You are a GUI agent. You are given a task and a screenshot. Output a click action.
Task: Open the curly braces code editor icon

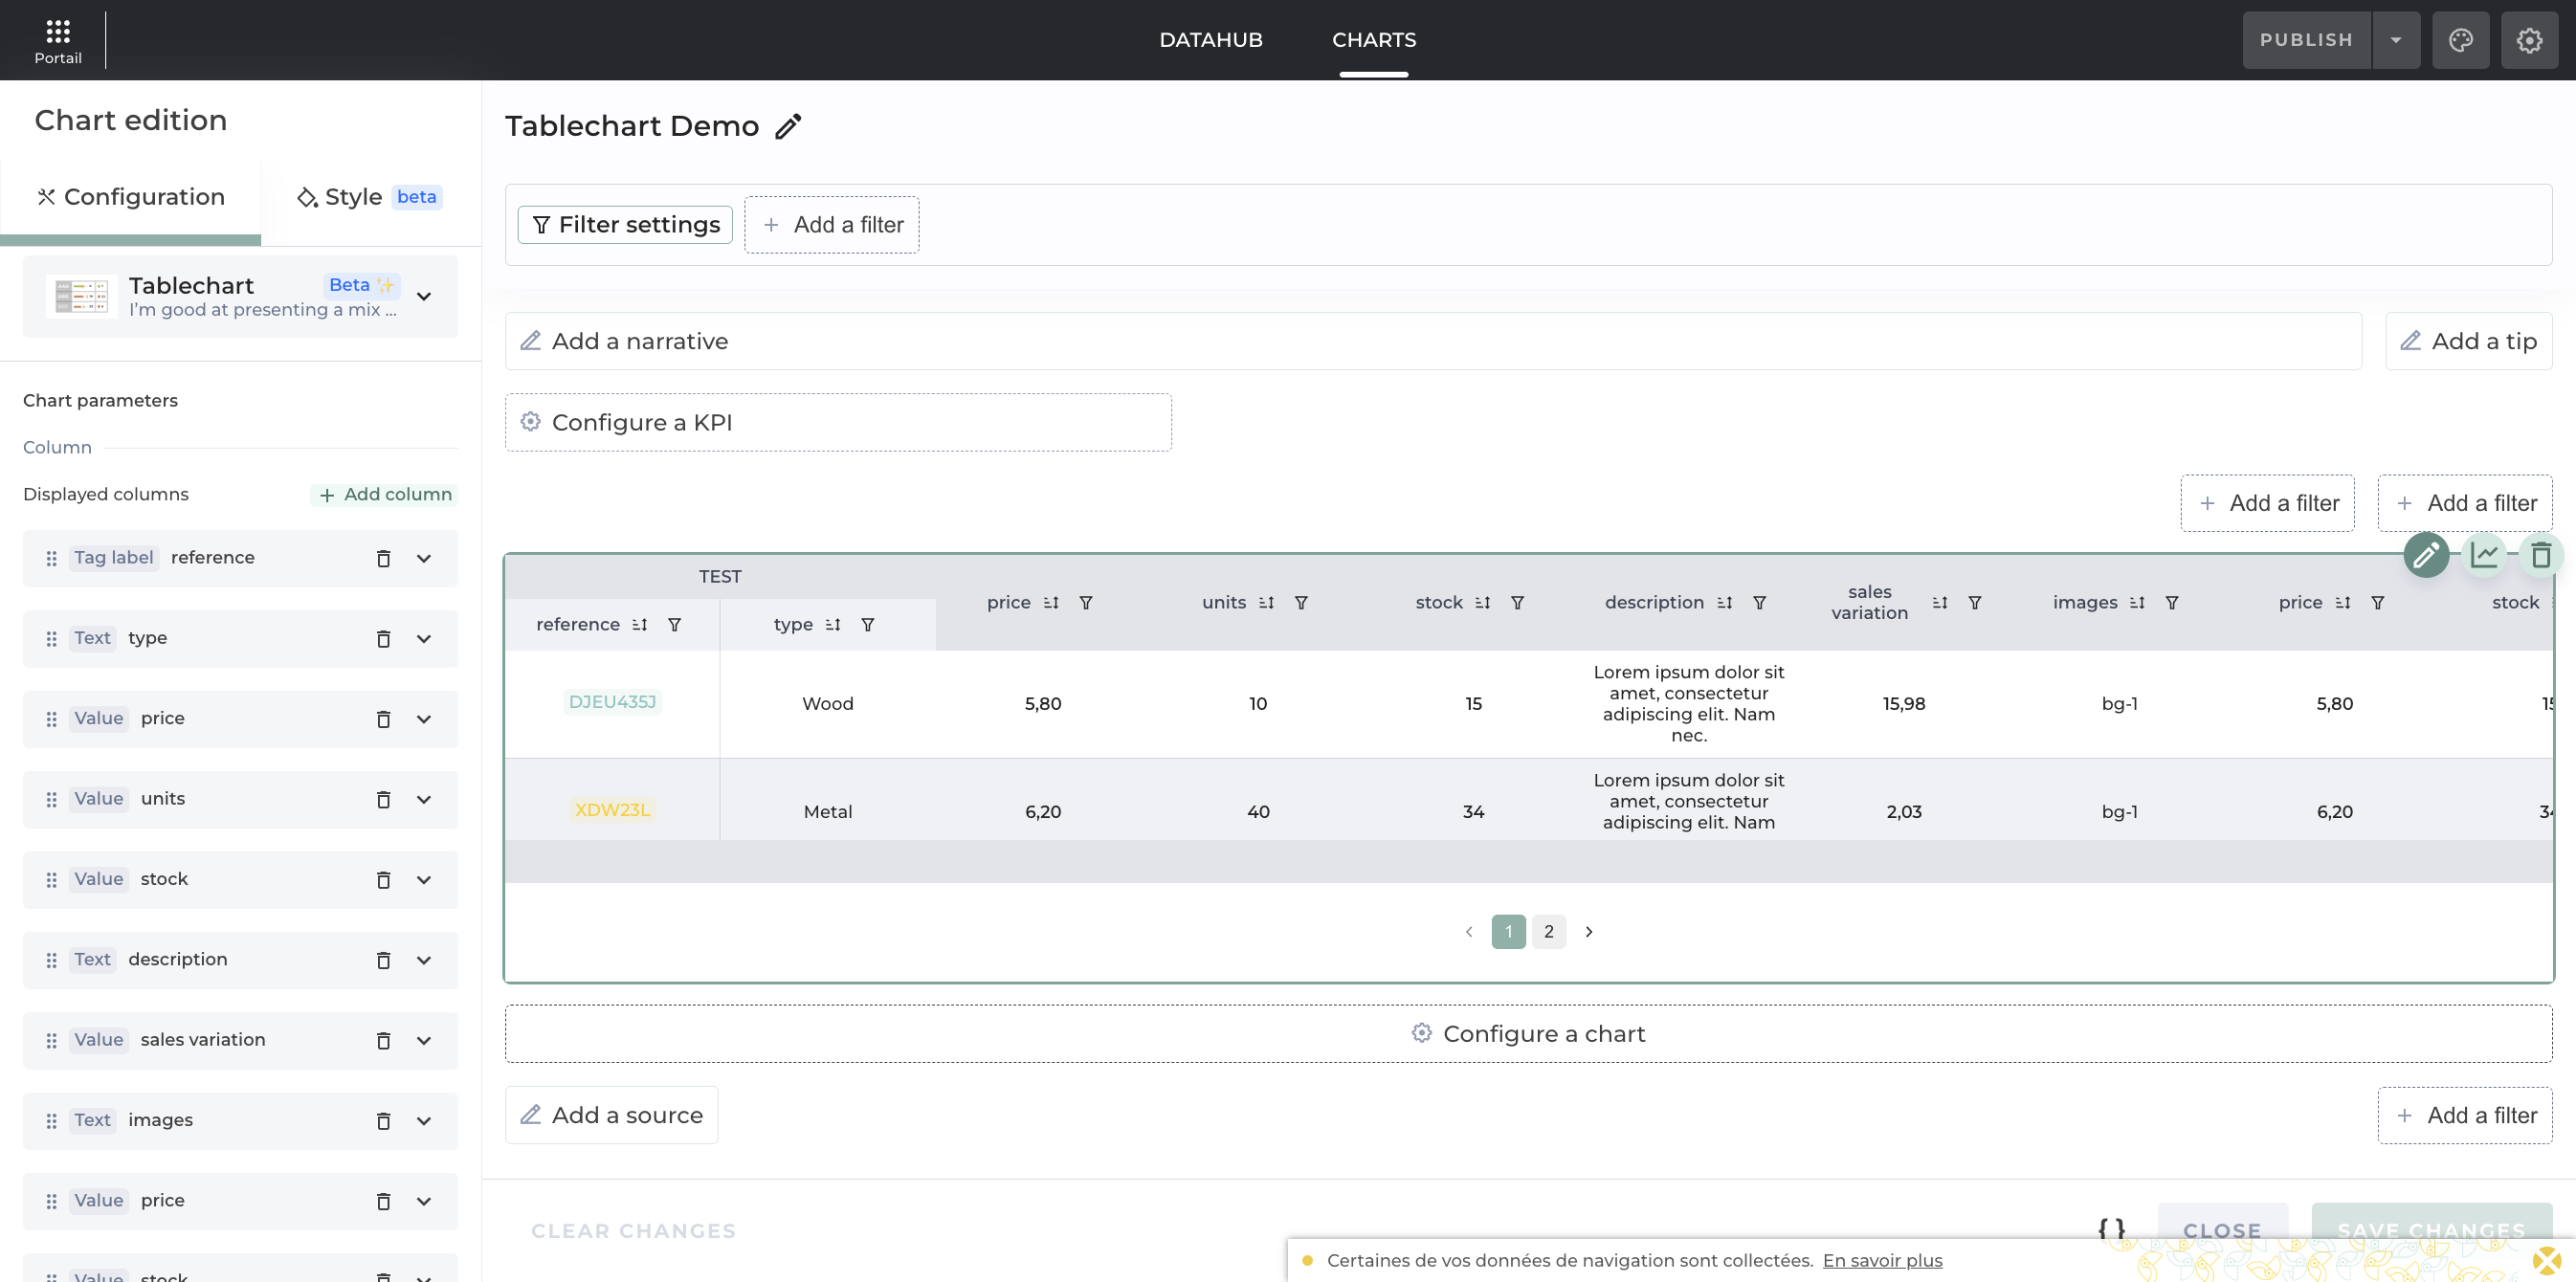(2111, 1228)
